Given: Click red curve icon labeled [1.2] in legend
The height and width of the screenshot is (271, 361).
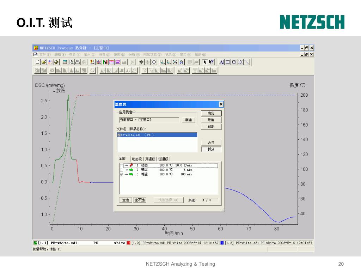Looking at the screenshot, I should [129, 243].
